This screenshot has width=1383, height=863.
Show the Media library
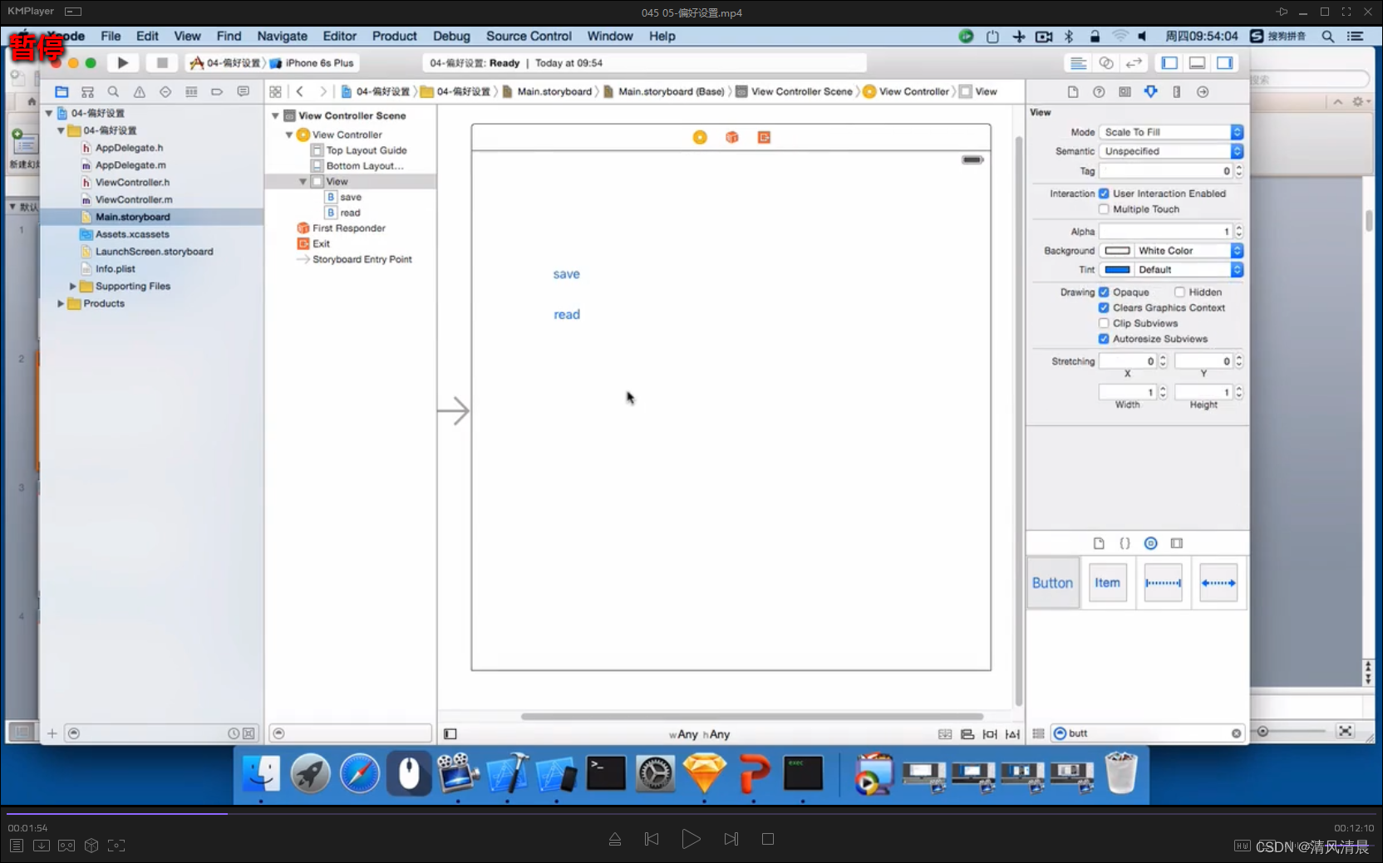pos(1177,543)
